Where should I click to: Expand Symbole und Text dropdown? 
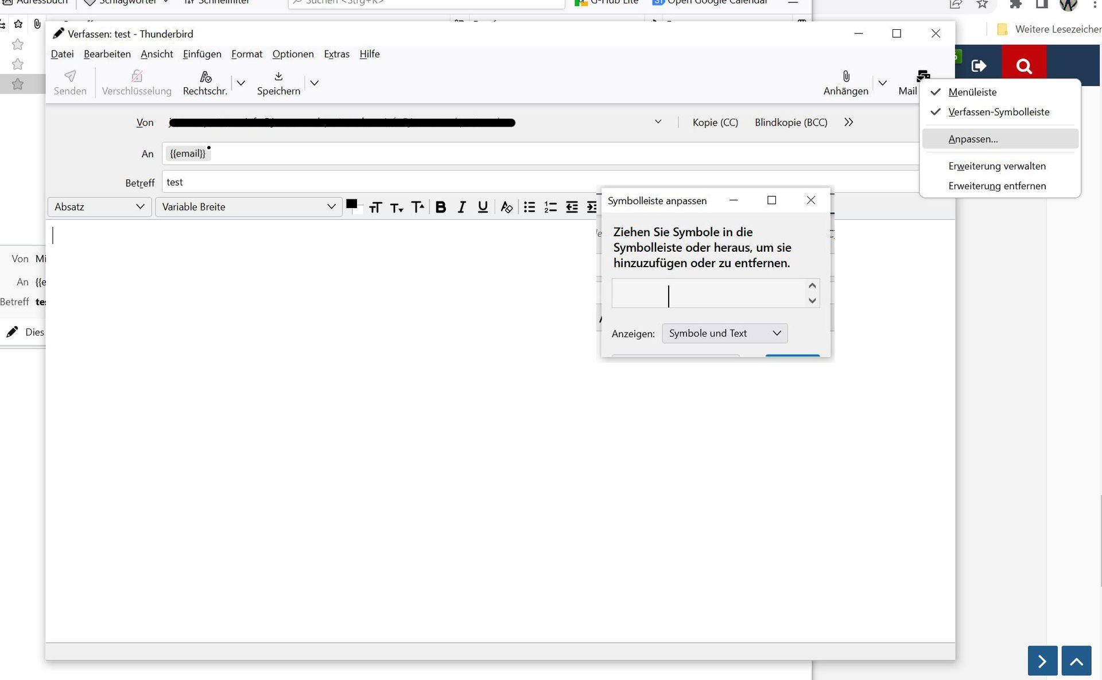tap(724, 333)
